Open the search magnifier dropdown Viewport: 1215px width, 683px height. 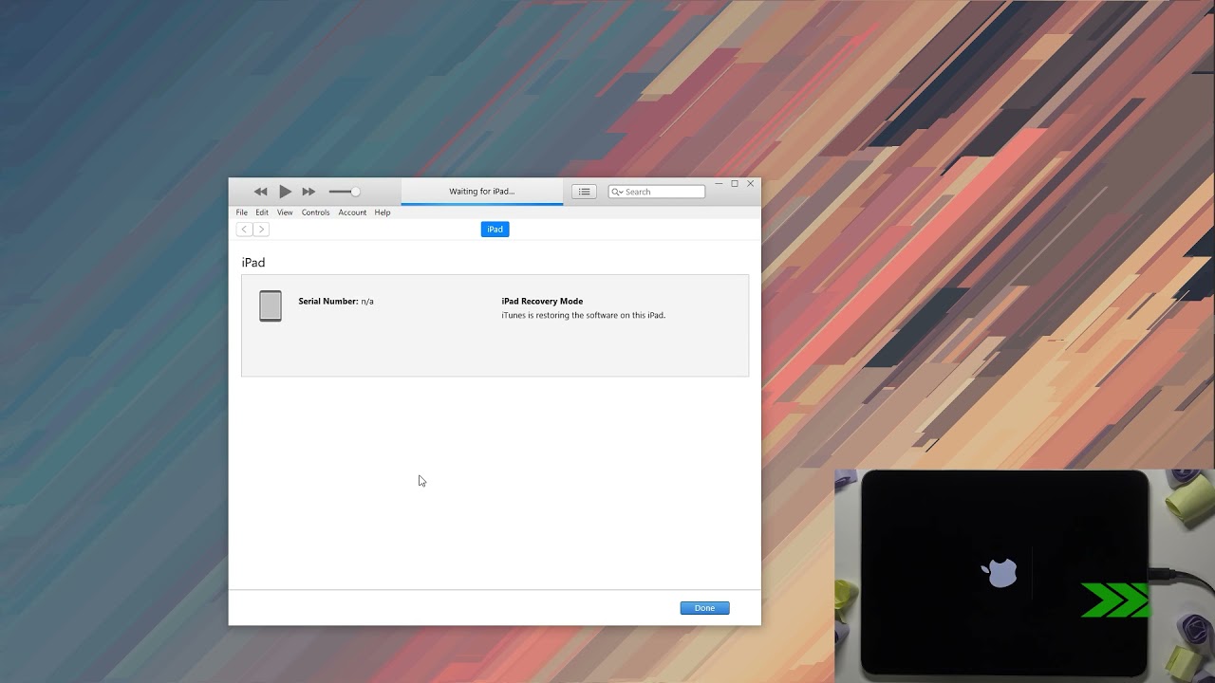coord(617,192)
